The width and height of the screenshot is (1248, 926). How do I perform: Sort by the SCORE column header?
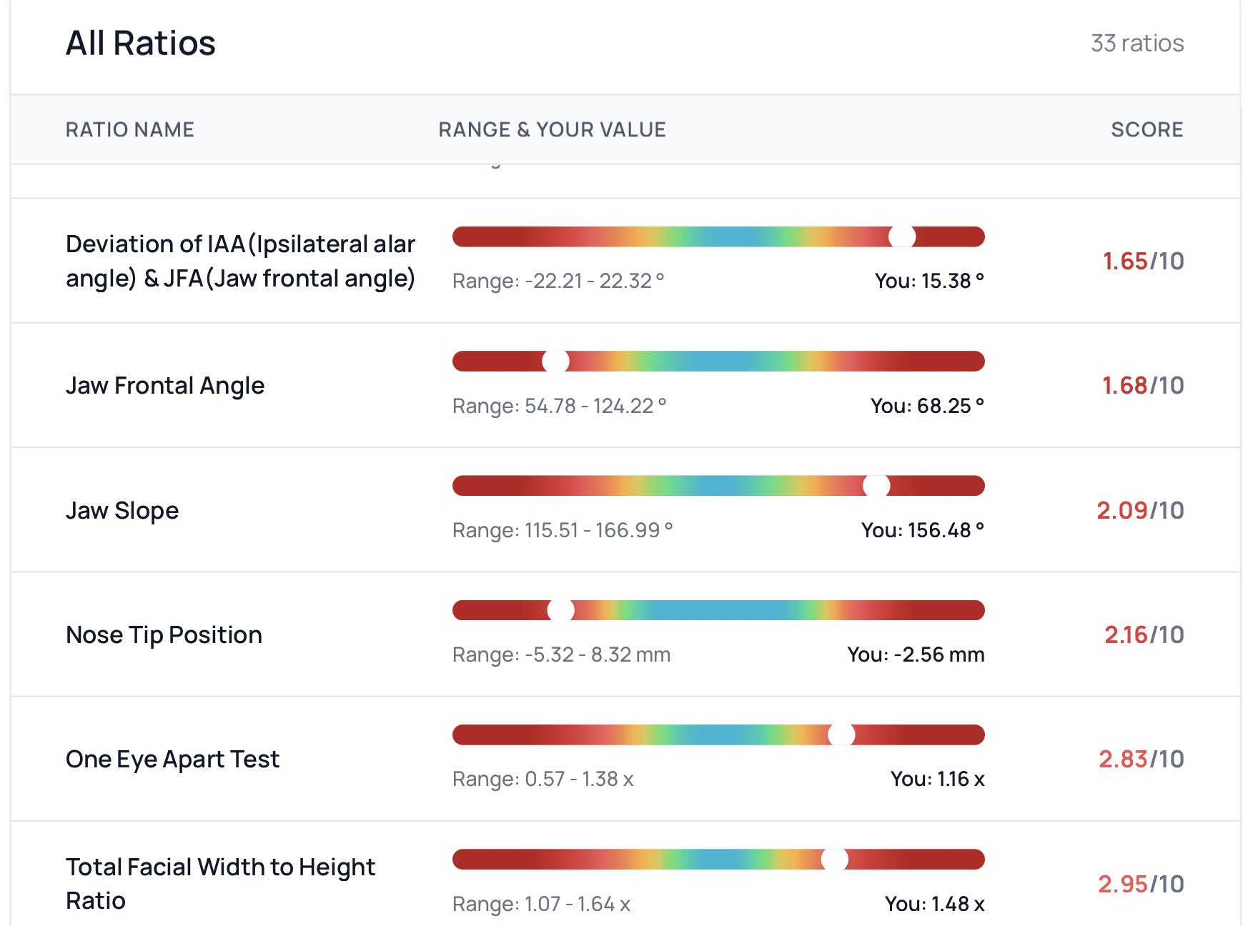1147,129
